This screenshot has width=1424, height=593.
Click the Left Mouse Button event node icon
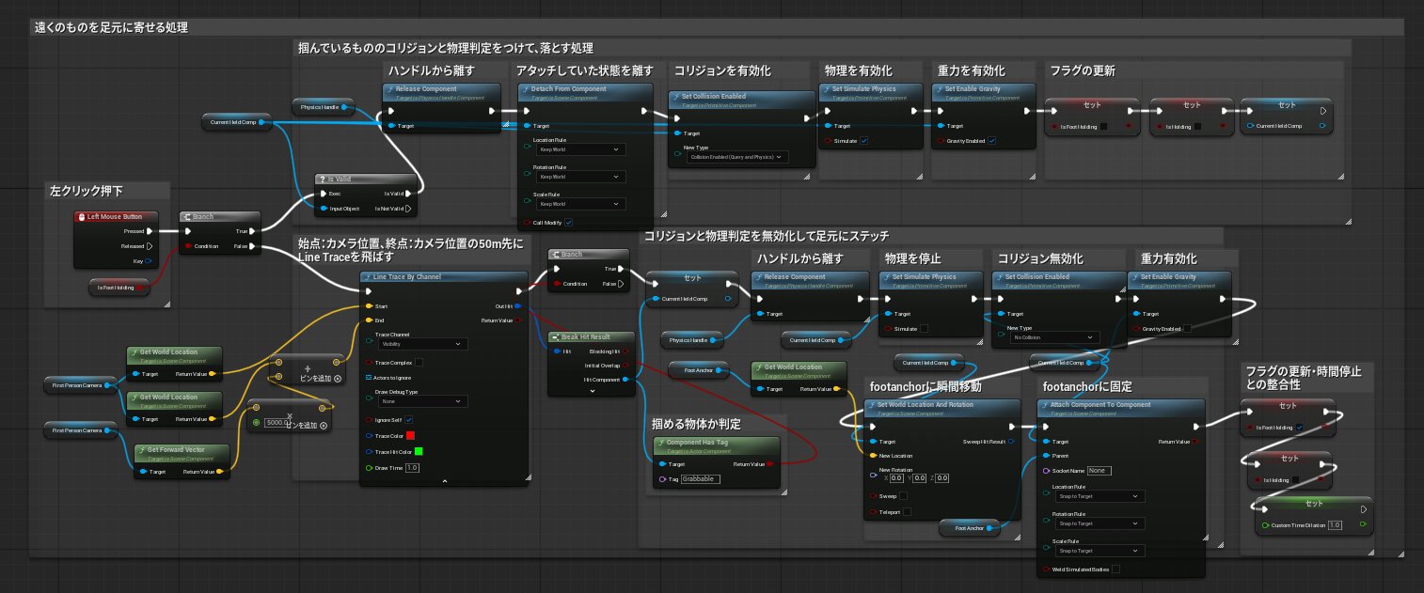pyautogui.click(x=81, y=217)
